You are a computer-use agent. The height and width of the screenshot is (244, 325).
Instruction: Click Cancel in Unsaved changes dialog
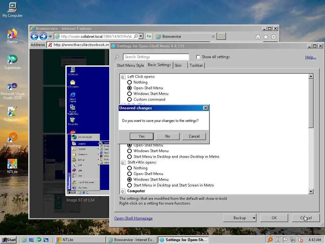click(194, 136)
